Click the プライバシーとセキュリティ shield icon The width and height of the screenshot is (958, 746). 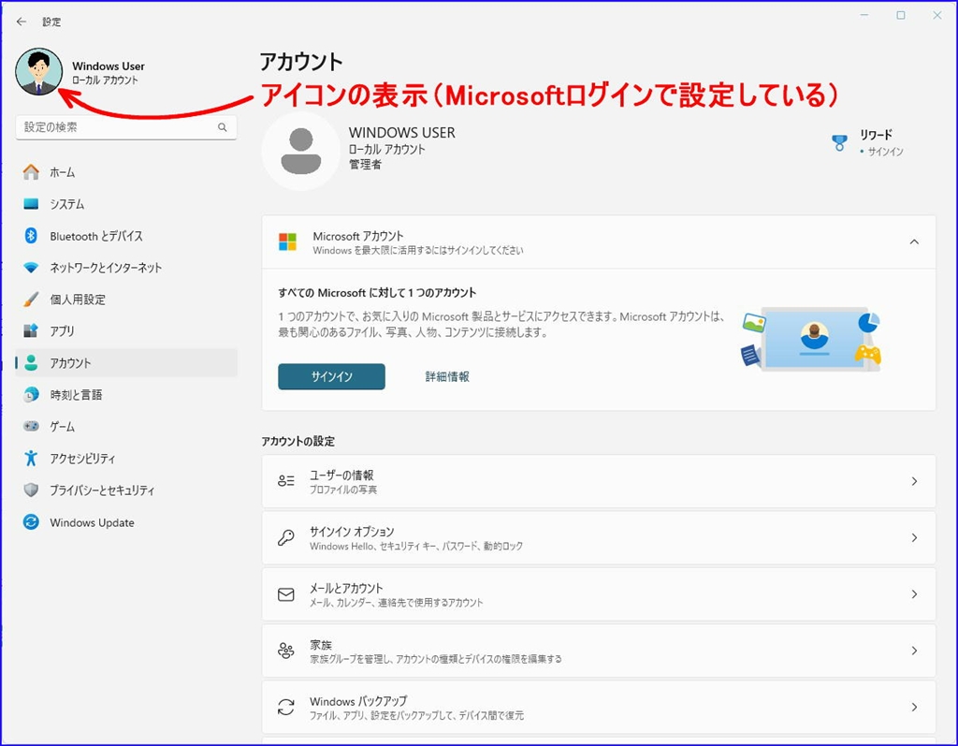(x=31, y=490)
